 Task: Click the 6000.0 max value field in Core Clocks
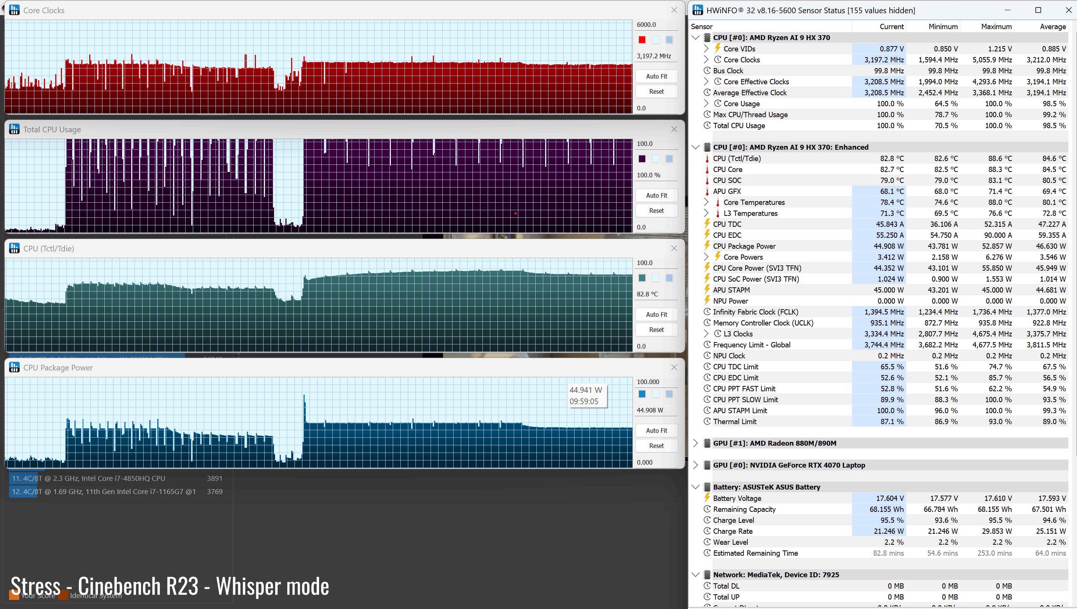point(656,25)
